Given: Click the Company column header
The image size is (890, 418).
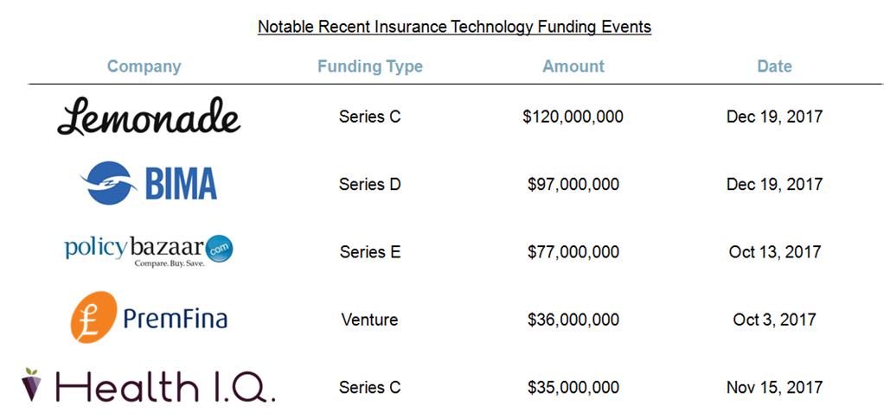Looking at the screenshot, I should pos(144,66).
